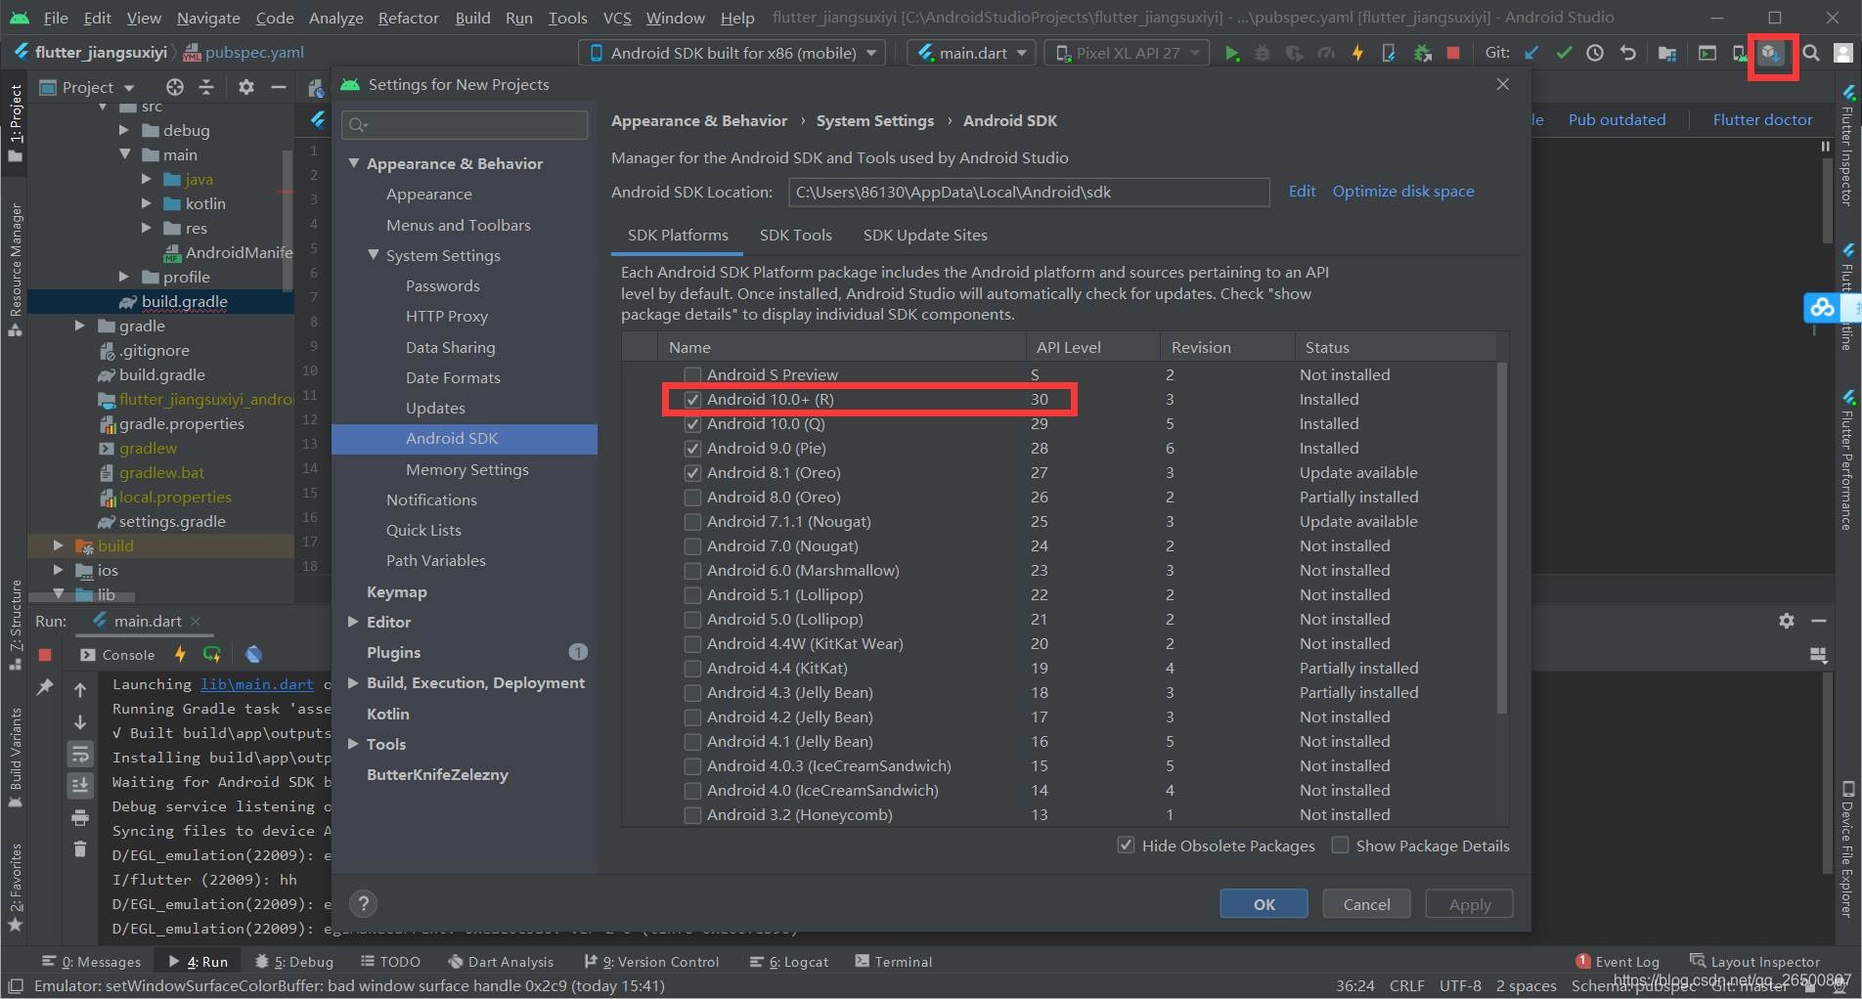
Task: Select the Debug app bug icon
Action: coord(1263,54)
